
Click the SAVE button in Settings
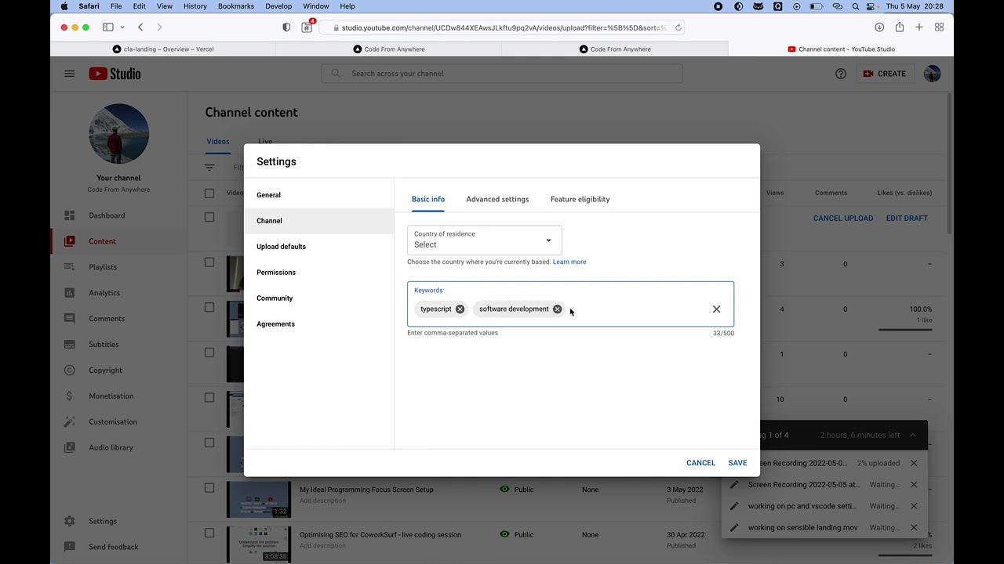pyautogui.click(x=737, y=463)
